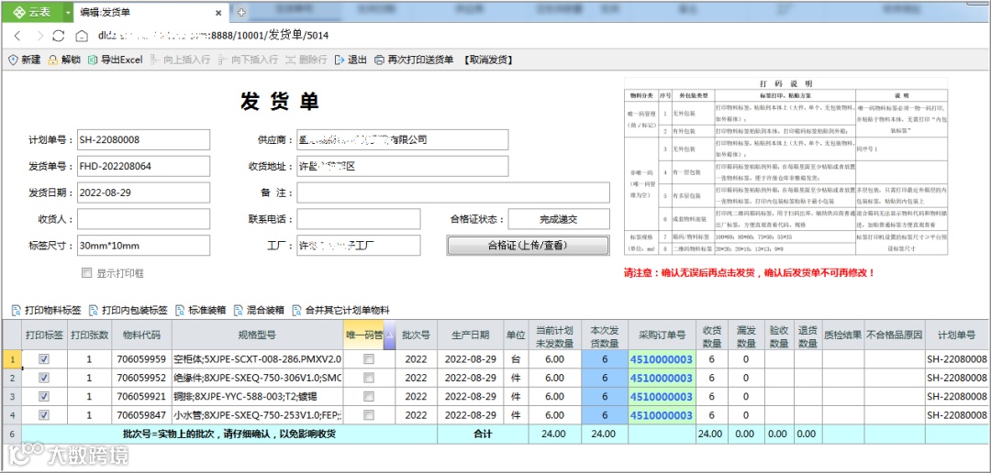The image size is (991, 473).
Task: Click the 发货单号 input field
Action: [x=143, y=166]
